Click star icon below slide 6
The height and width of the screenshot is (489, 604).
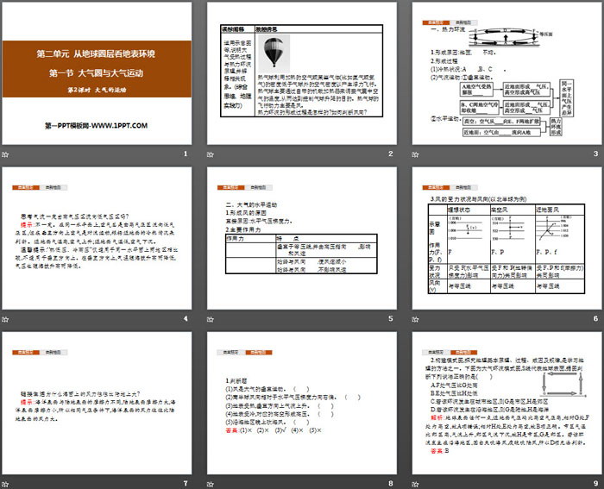tap(415, 319)
